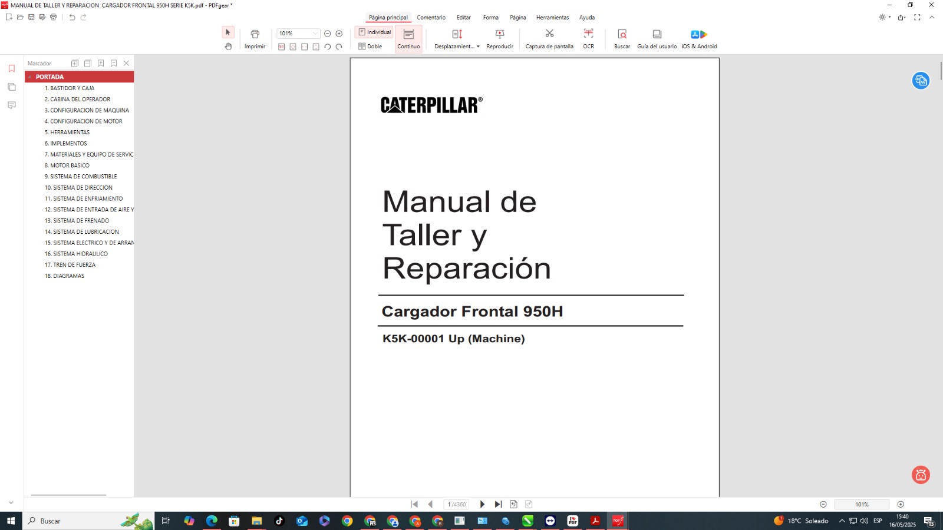Activate the hand pan tool
Image resolution: width=943 pixels, height=530 pixels.
pos(228,47)
